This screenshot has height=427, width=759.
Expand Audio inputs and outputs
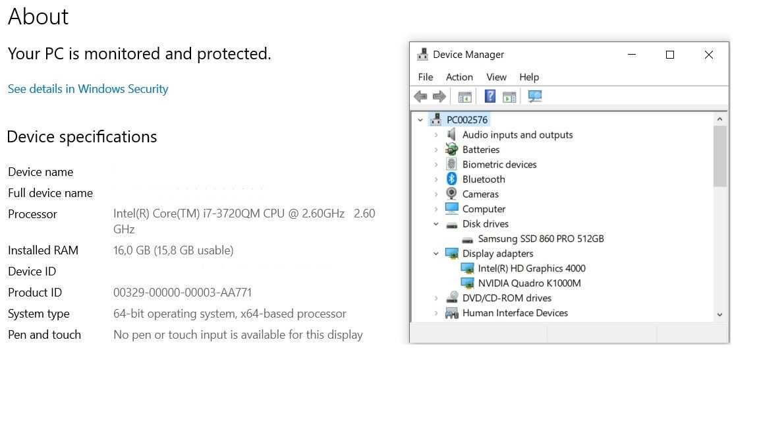(x=436, y=134)
